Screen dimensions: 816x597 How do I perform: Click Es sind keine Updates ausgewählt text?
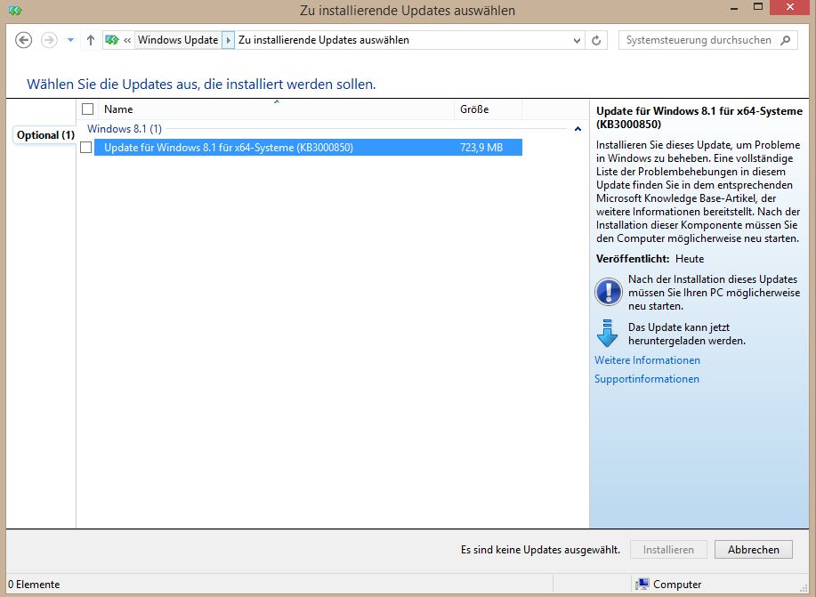[x=540, y=550]
